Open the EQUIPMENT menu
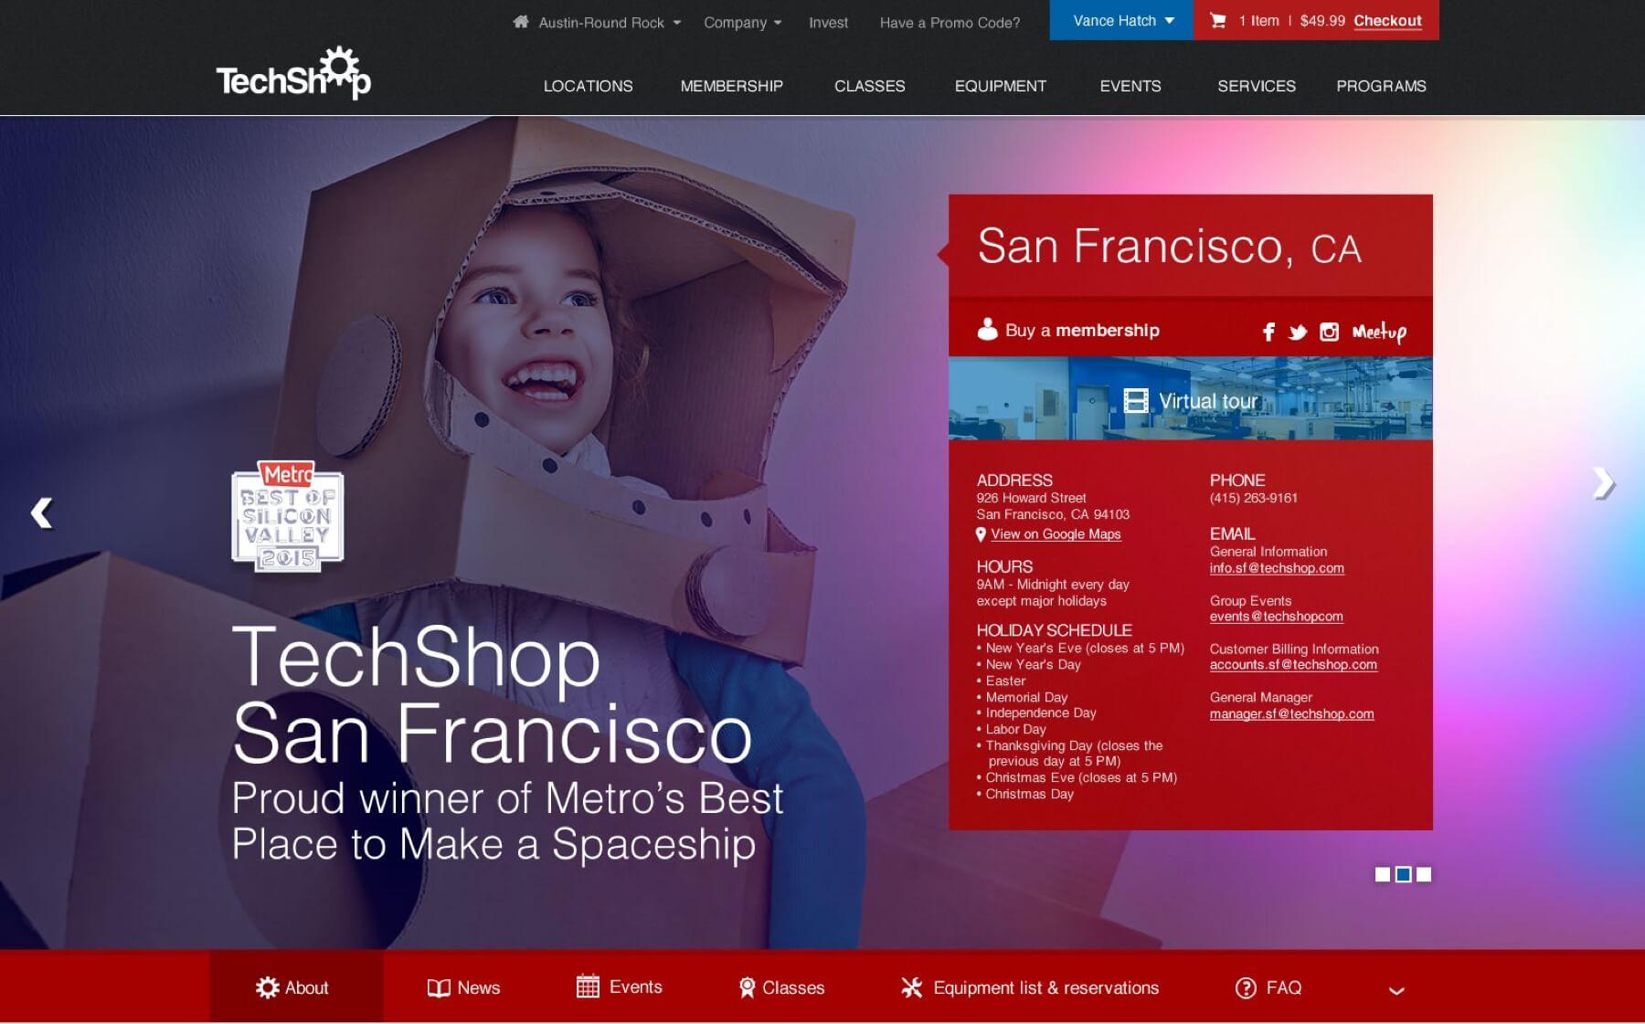This screenshot has height=1024, width=1645. [x=1000, y=86]
